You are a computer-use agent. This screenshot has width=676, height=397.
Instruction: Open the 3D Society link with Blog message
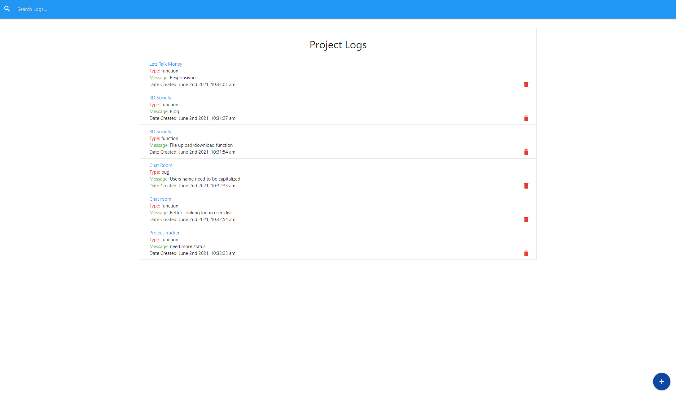(160, 98)
